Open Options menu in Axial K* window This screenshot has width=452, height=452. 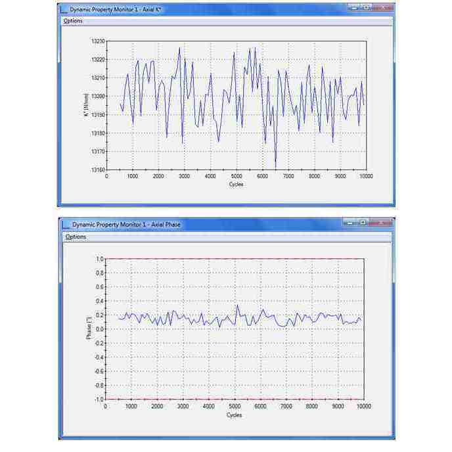73,21
